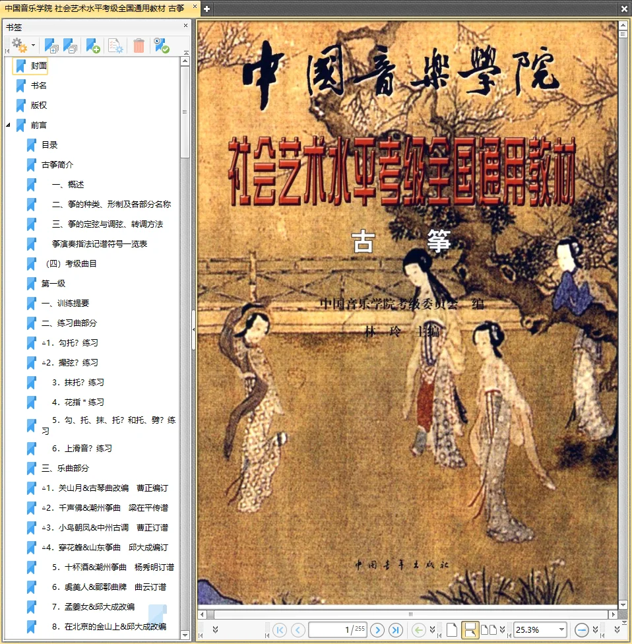Viewport: 632px width, 644px height.
Task: Go to next page button
Action: tap(377, 629)
